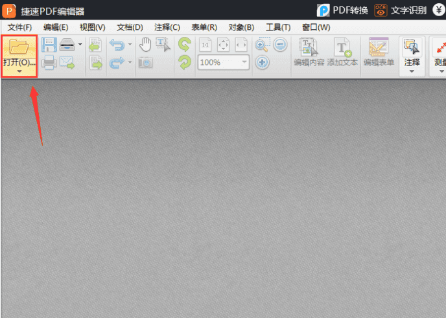Click PDF转换 in title bar

343,10
